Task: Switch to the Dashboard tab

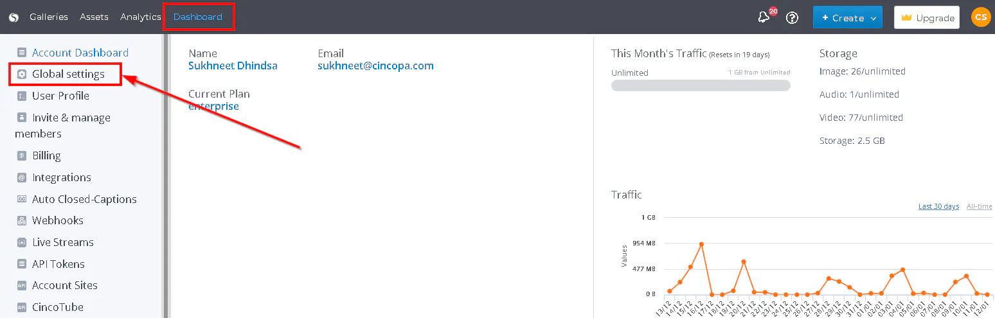Action: (x=198, y=17)
